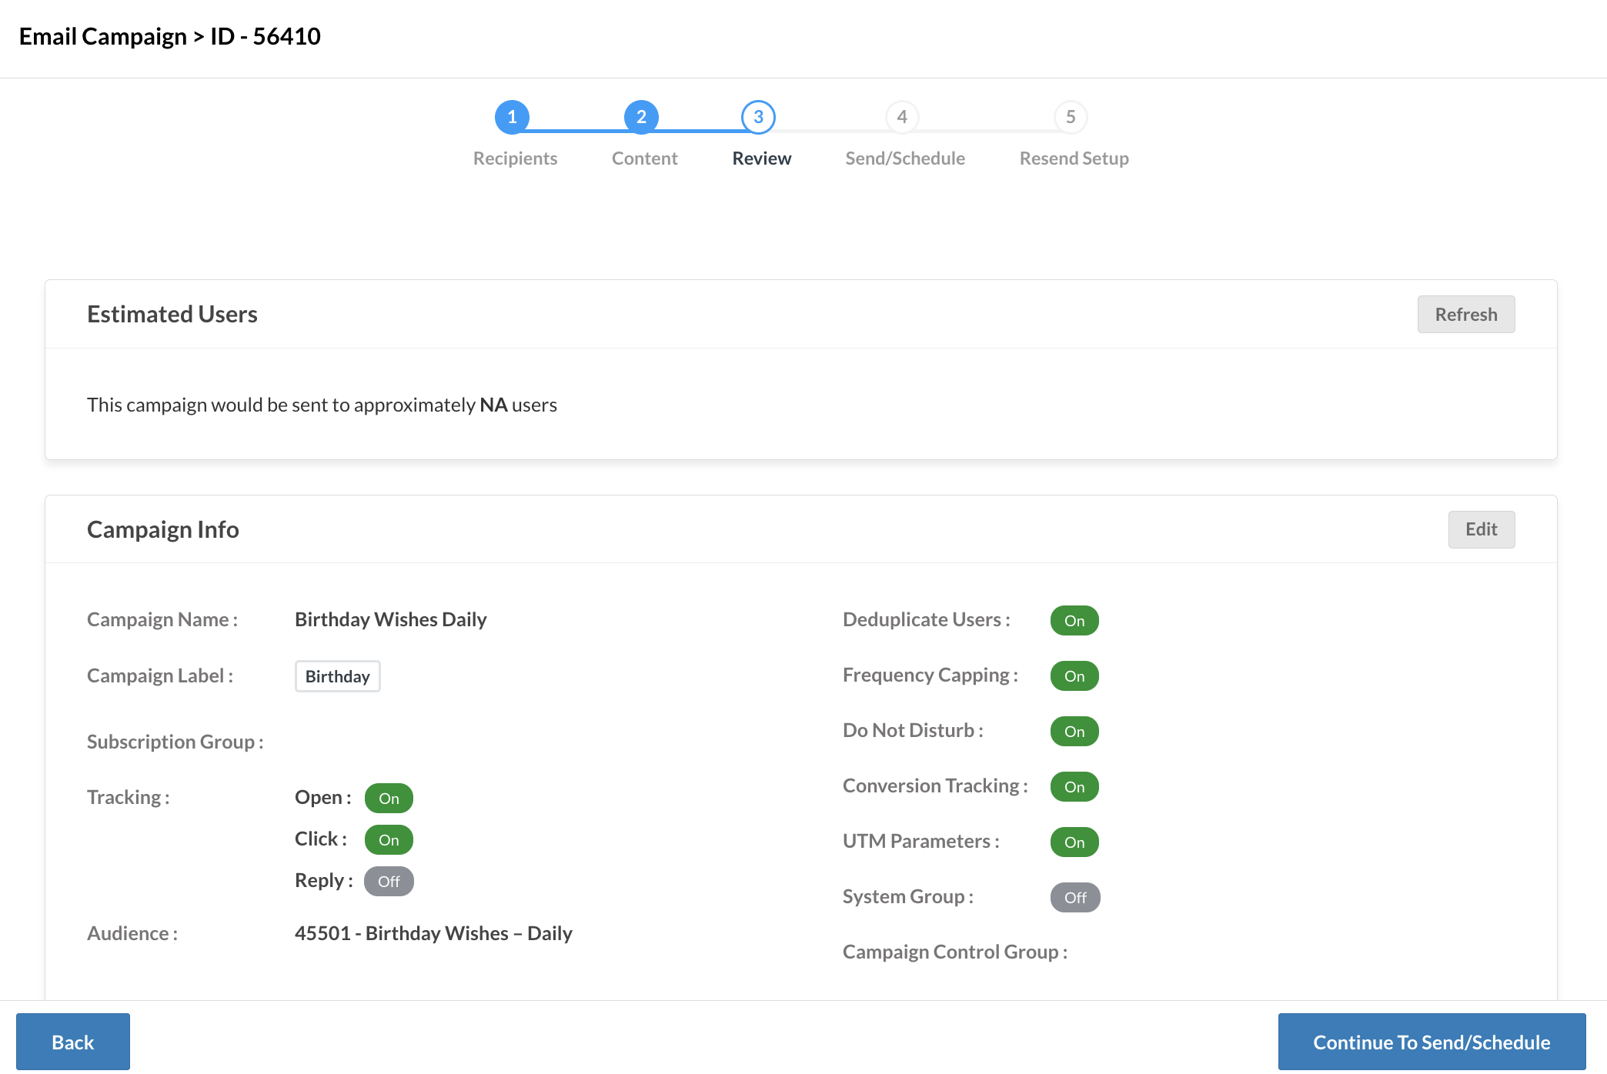Viewport: 1607px width, 1074px height.
Task: Click the Birthday campaign label tag
Action: click(x=337, y=676)
